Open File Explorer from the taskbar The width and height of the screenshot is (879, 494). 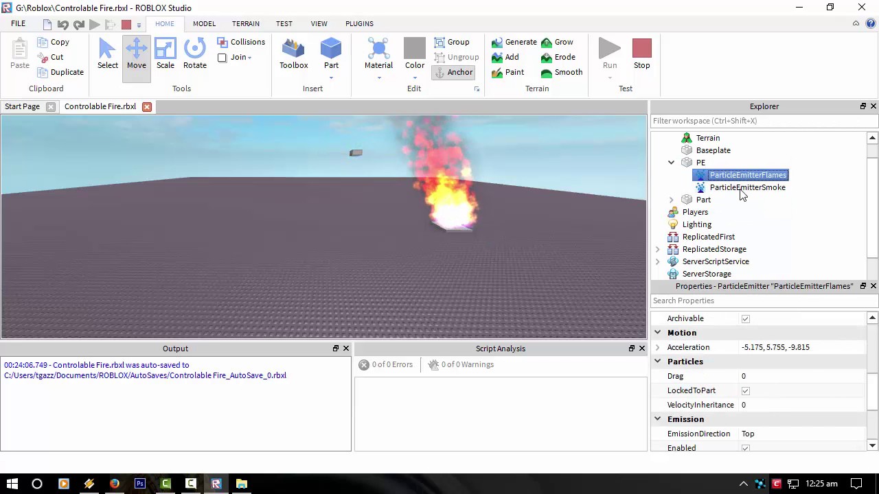click(x=242, y=484)
